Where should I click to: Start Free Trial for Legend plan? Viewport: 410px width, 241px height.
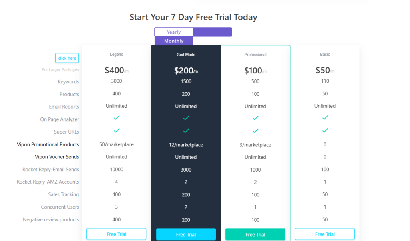click(117, 234)
